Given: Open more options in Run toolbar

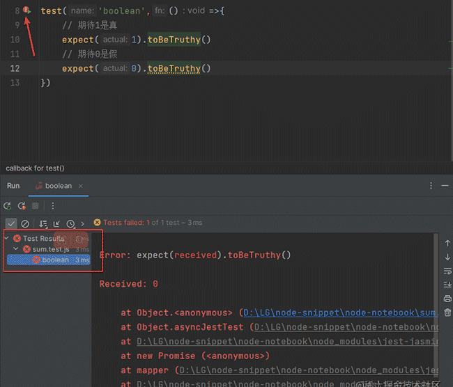Looking at the screenshot, I should pos(52,206).
